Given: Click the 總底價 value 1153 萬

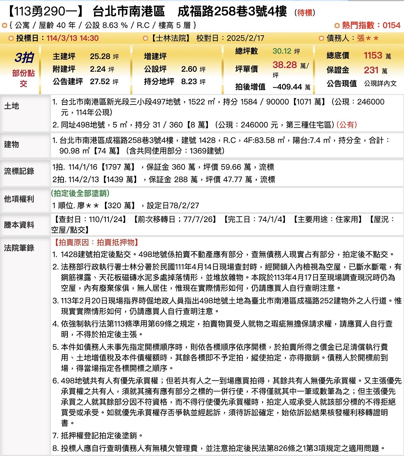Looking at the screenshot, I should [x=377, y=56].
